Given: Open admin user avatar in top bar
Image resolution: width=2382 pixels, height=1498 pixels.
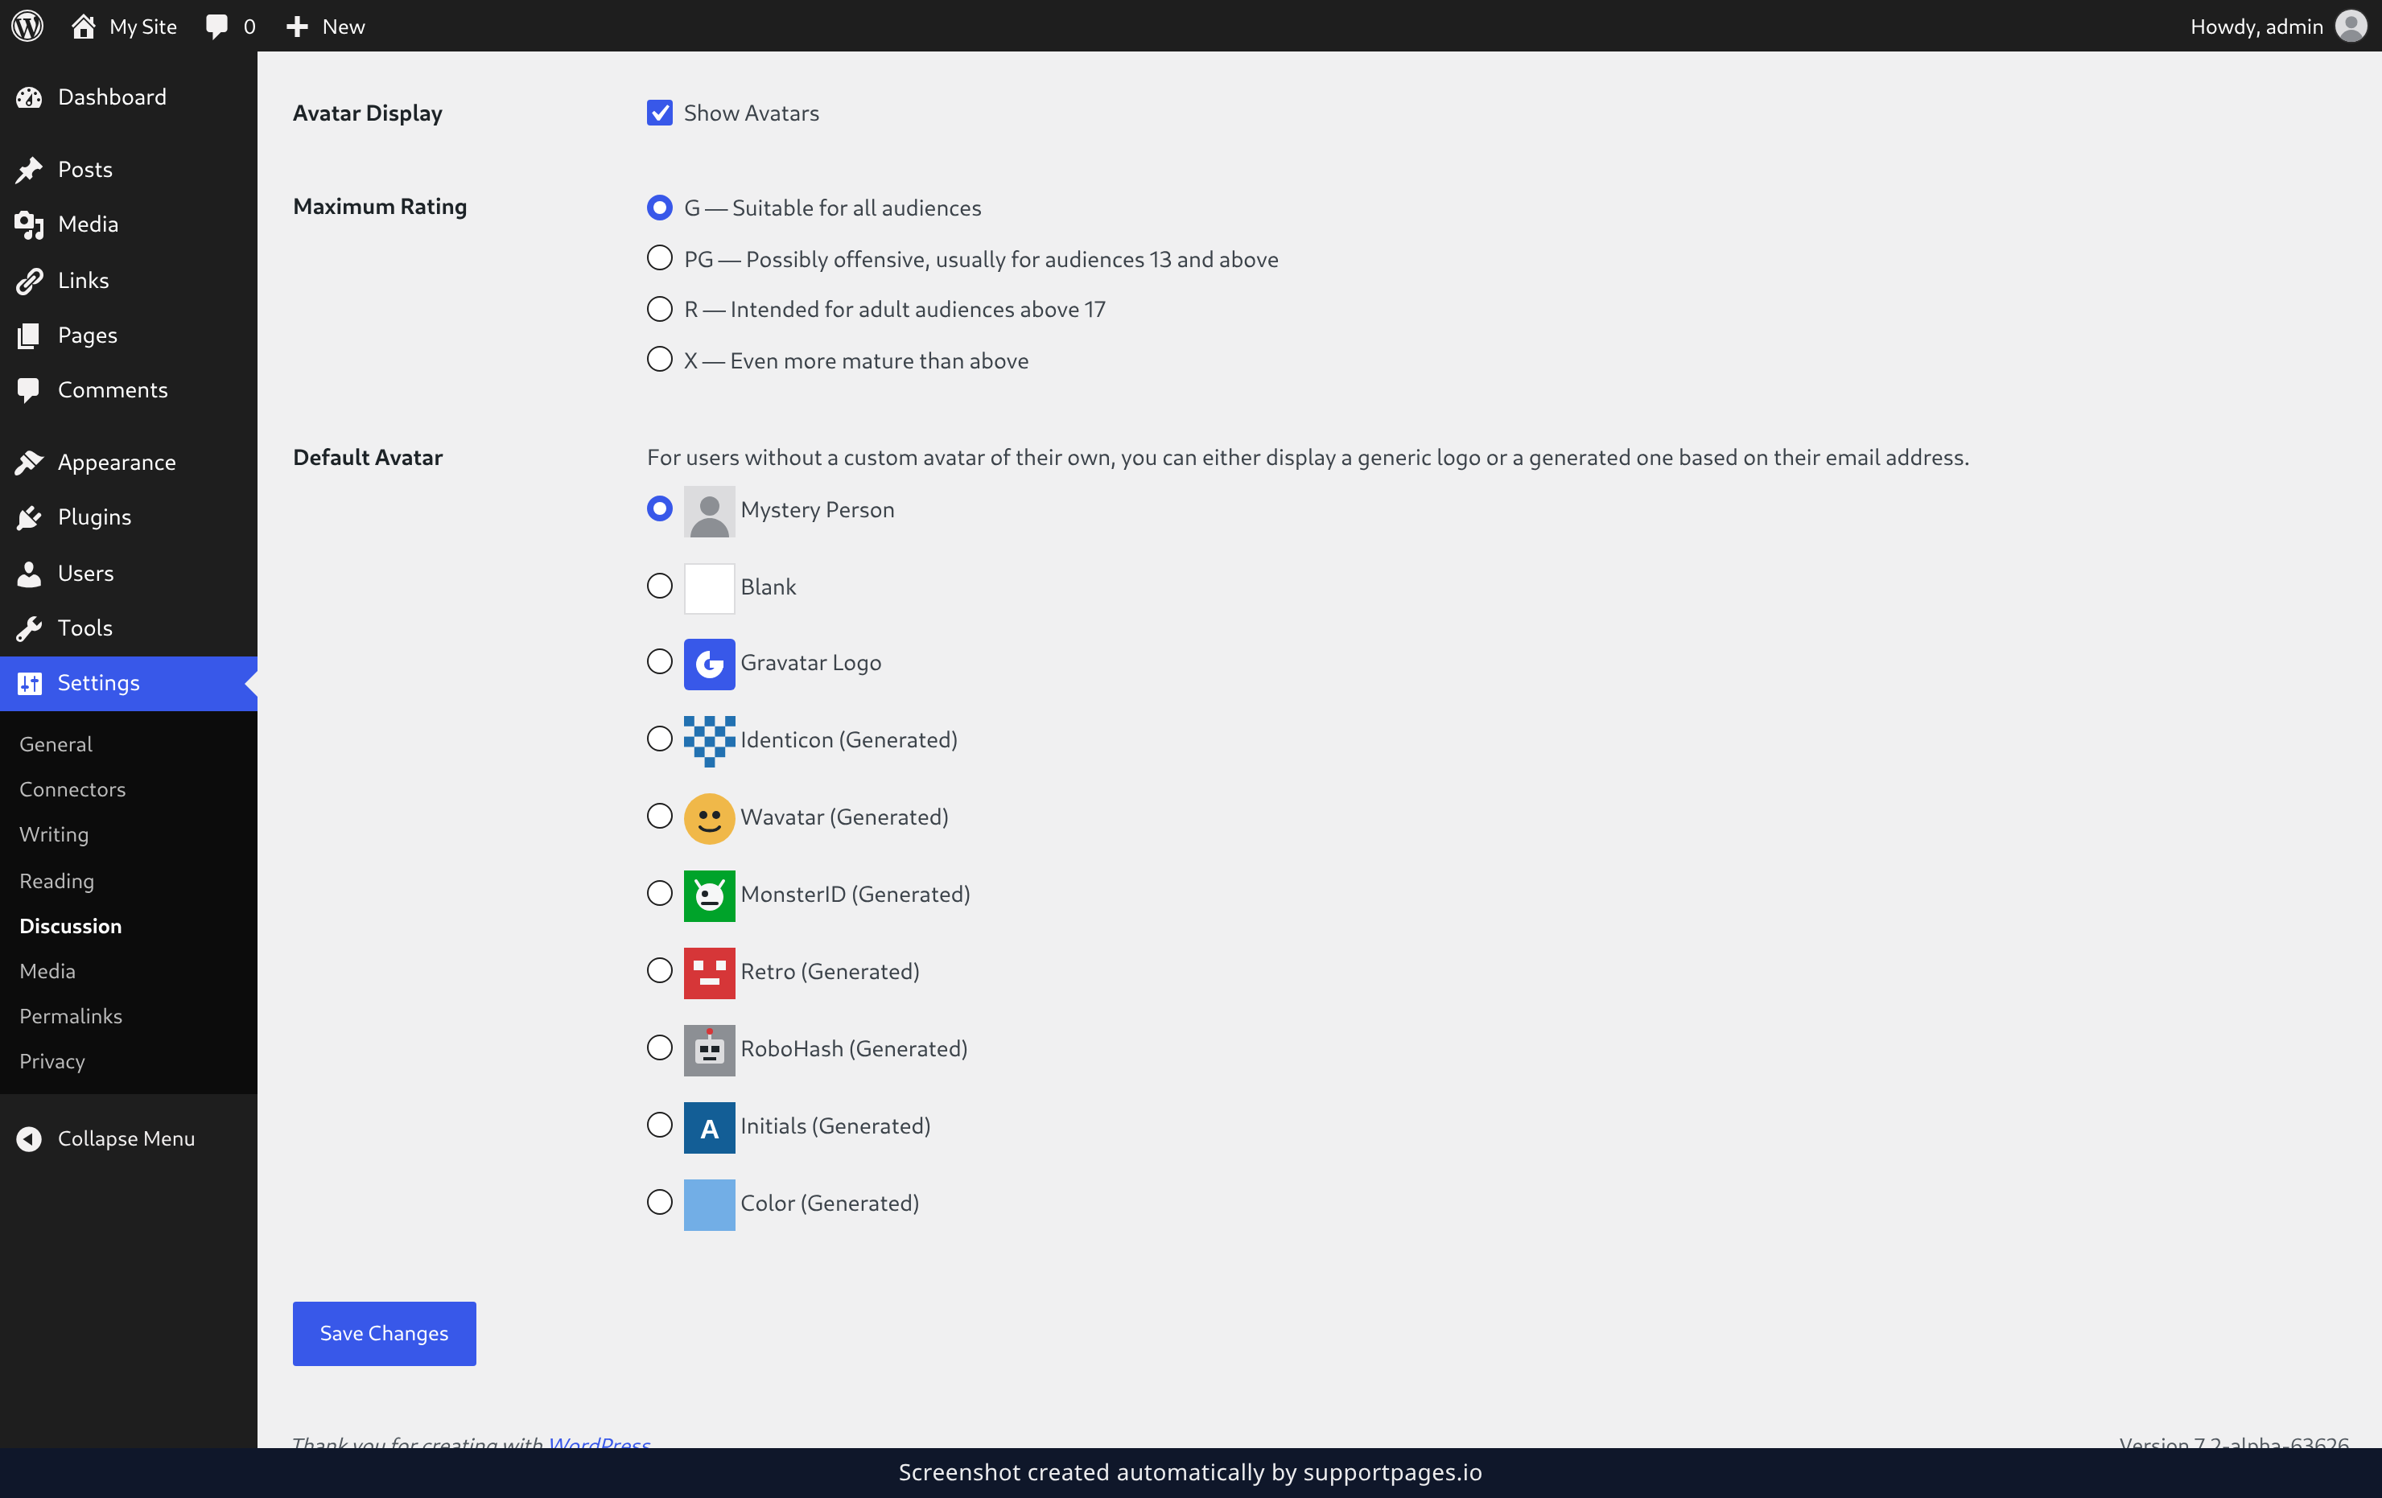Looking at the screenshot, I should point(2351,26).
